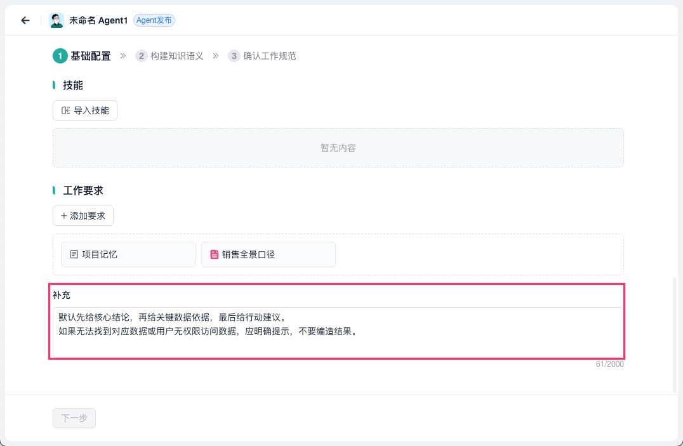Click the 工作要求 section heading
Screen dimensions: 683x446
[83, 191]
